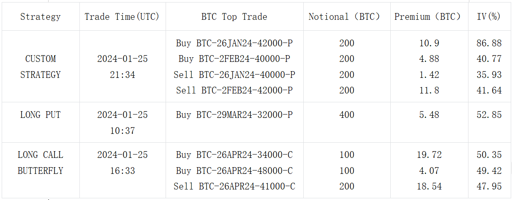Click the BTC Top Trade header

click(234, 17)
